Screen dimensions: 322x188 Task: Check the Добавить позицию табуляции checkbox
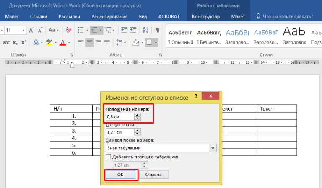point(108,157)
